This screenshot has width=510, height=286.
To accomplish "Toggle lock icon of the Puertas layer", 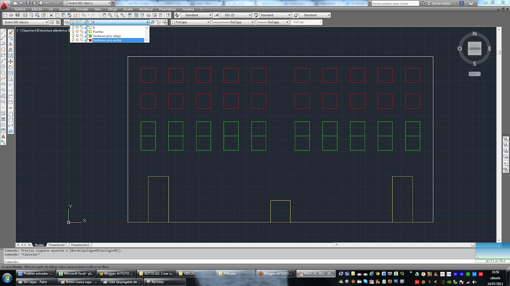I will [86, 32].
